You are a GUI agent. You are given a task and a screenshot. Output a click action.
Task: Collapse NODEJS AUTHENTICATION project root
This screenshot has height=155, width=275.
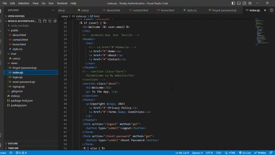tap(22, 21)
